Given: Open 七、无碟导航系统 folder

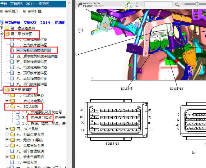Looking at the screenshot, I should click(x=30, y=146).
